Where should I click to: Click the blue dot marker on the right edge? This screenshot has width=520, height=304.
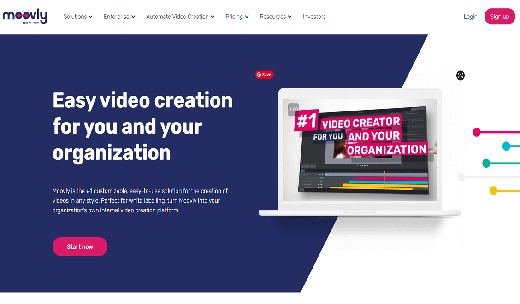pyautogui.click(x=507, y=146)
